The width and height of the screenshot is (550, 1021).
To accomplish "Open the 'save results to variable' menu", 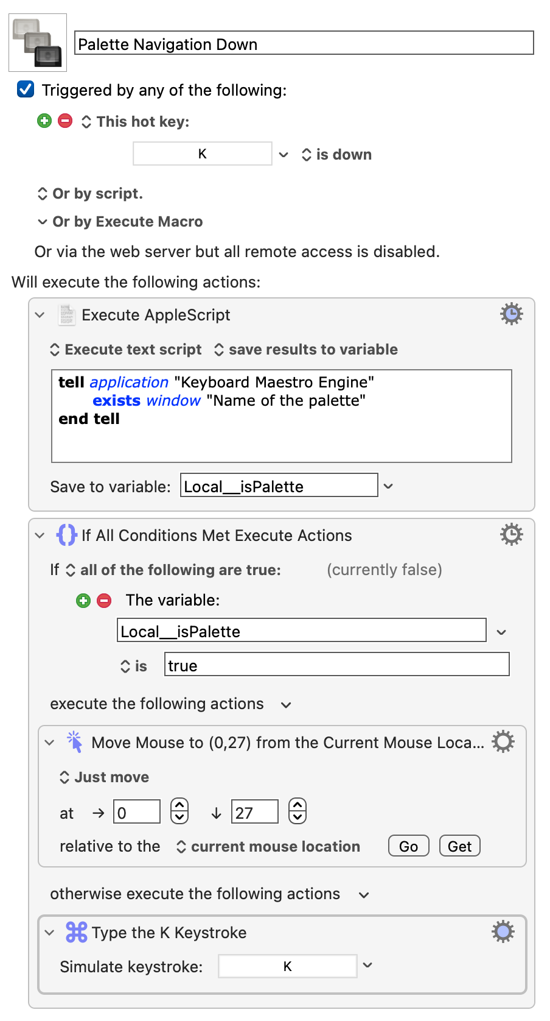I will [306, 350].
